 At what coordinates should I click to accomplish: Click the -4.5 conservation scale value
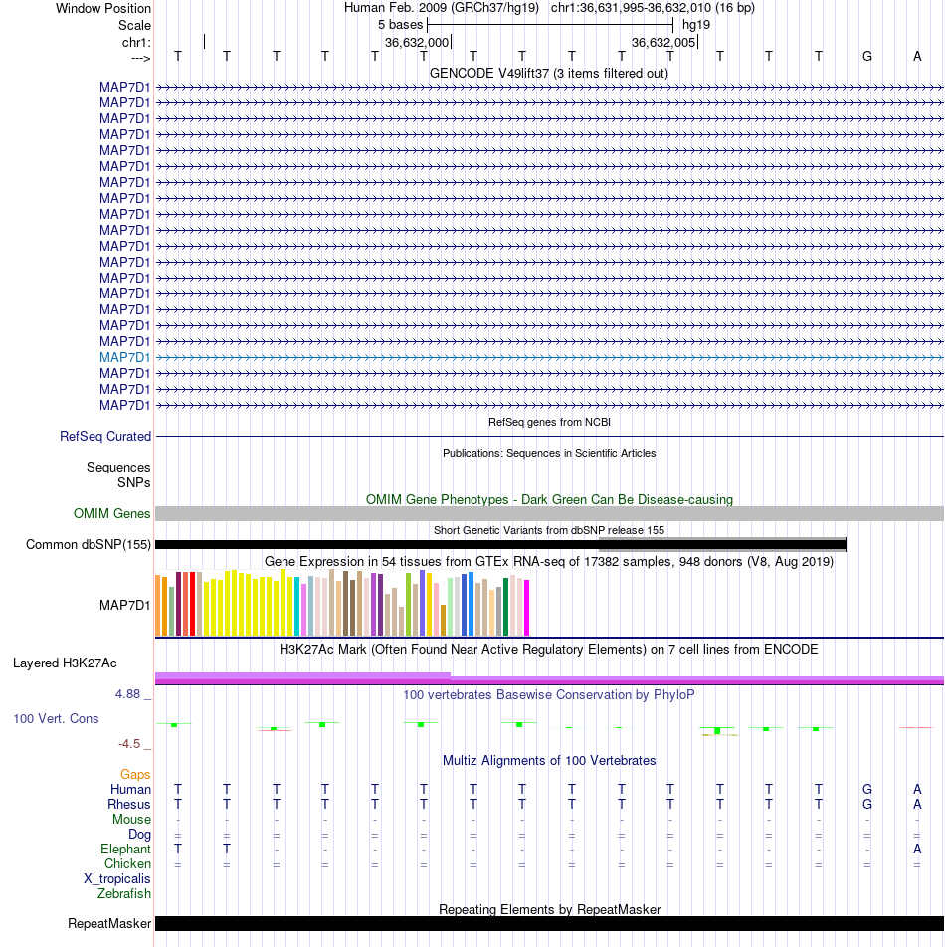130,744
